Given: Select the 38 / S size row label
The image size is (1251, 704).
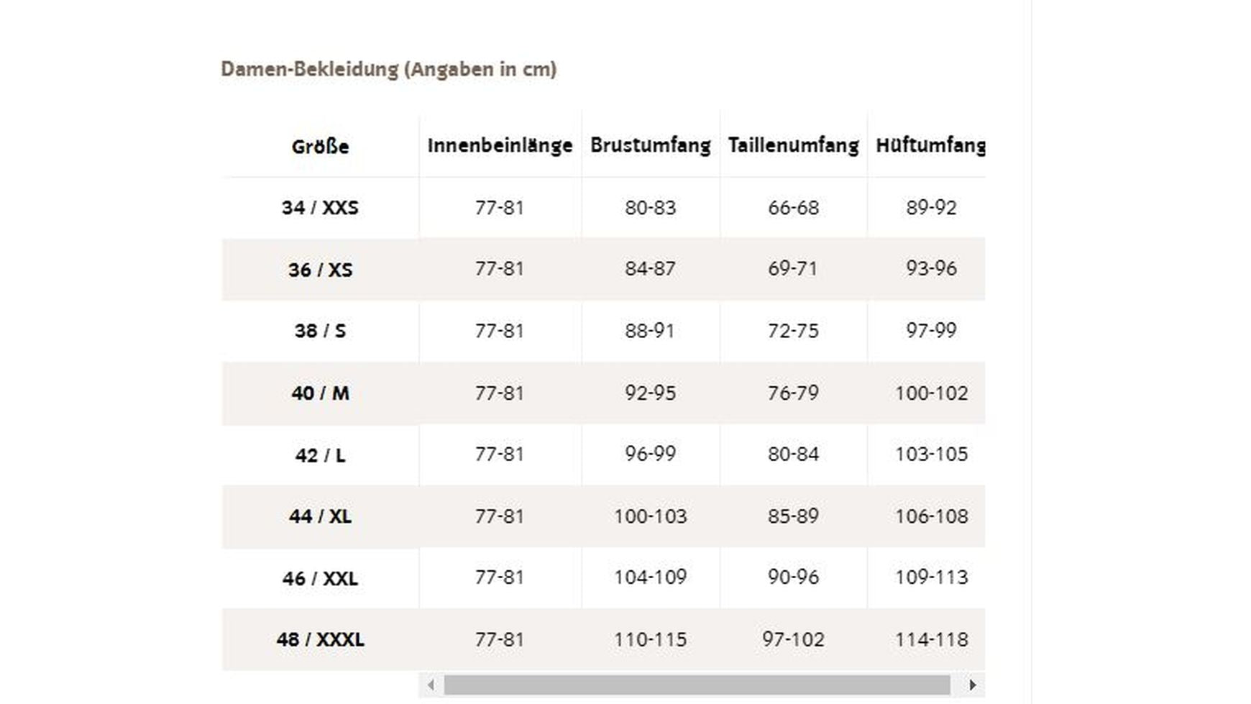Looking at the screenshot, I should point(320,331).
